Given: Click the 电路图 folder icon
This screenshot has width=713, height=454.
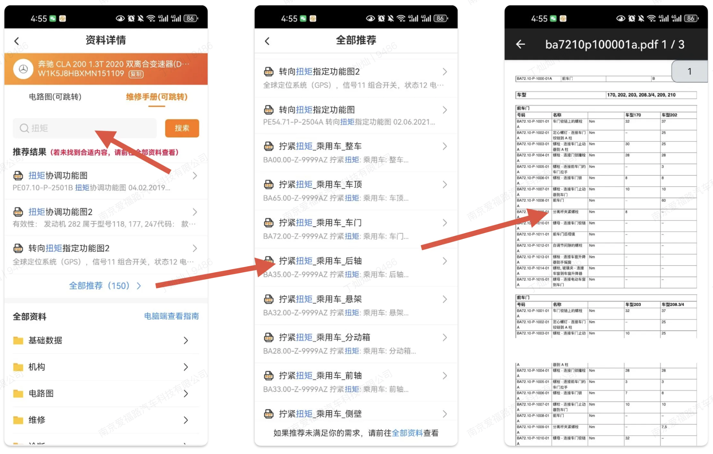Looking at the screenshot, I should coord(18,393).
